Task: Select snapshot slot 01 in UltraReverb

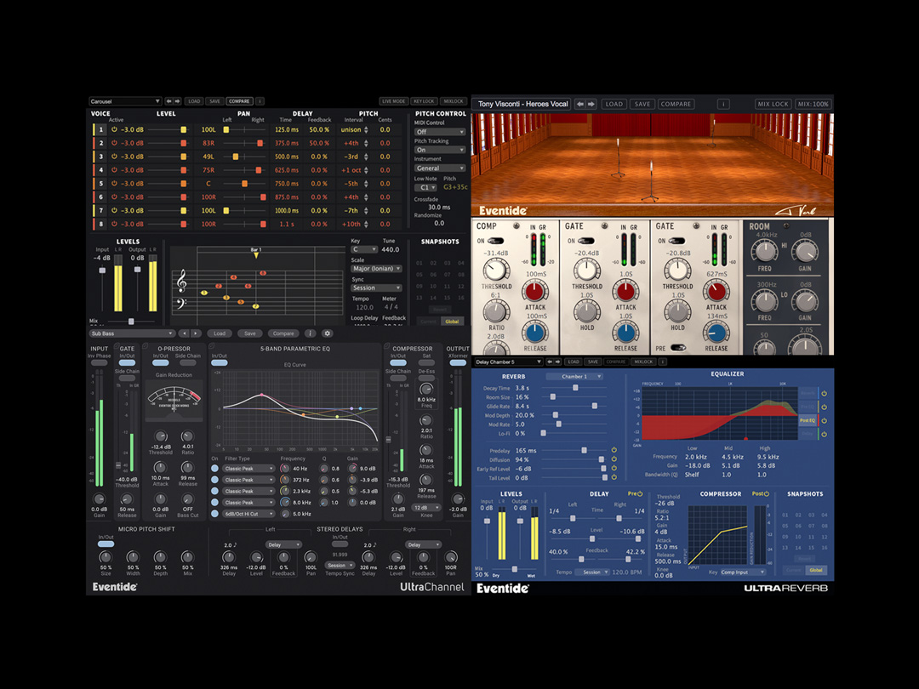Action: pyautogui.click(x=785, y=515)
